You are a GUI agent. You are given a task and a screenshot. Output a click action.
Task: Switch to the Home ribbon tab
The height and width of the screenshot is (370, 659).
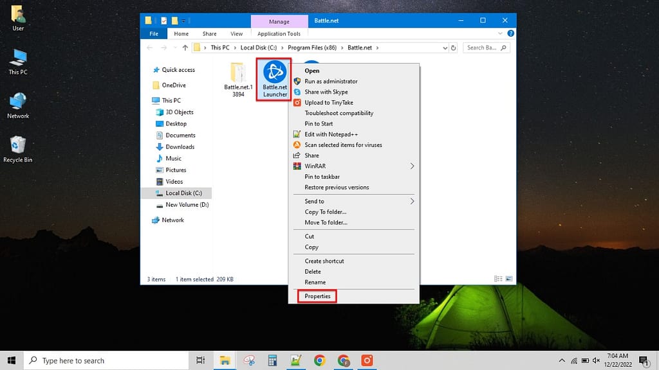[x=181, y=33]
